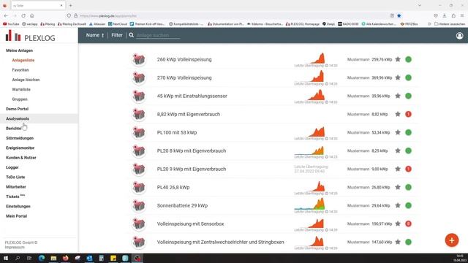Open power chart of 45 kWp Einstrahlungssensor
The width and height of the screenshot is (468, 263).
click(x=316, y=95)
